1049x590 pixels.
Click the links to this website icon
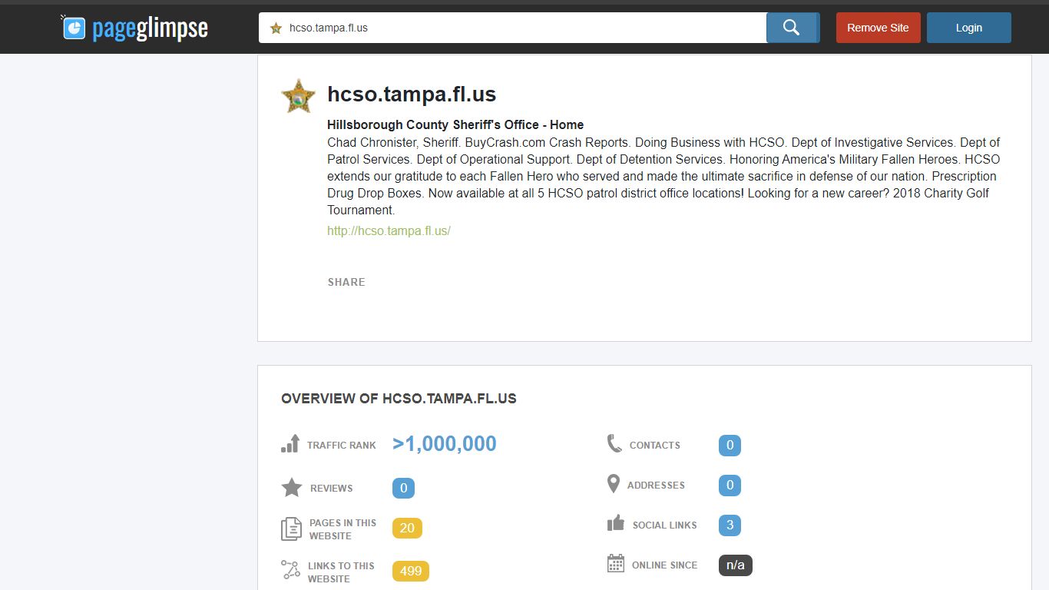(x=291, y=570)
